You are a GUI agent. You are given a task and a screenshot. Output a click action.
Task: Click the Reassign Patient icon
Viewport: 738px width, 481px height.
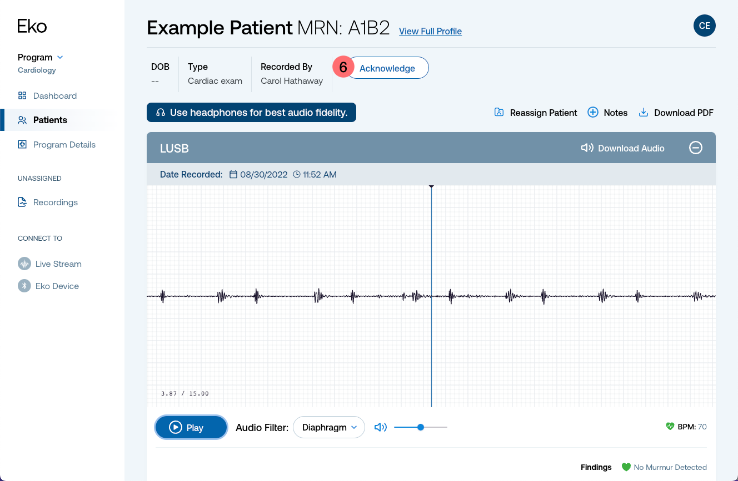499,113
